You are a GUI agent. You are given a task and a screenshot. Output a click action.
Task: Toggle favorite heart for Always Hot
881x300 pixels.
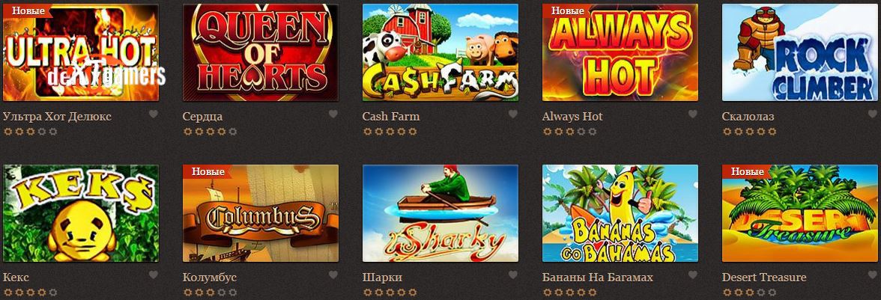click(x=693, y=114)
